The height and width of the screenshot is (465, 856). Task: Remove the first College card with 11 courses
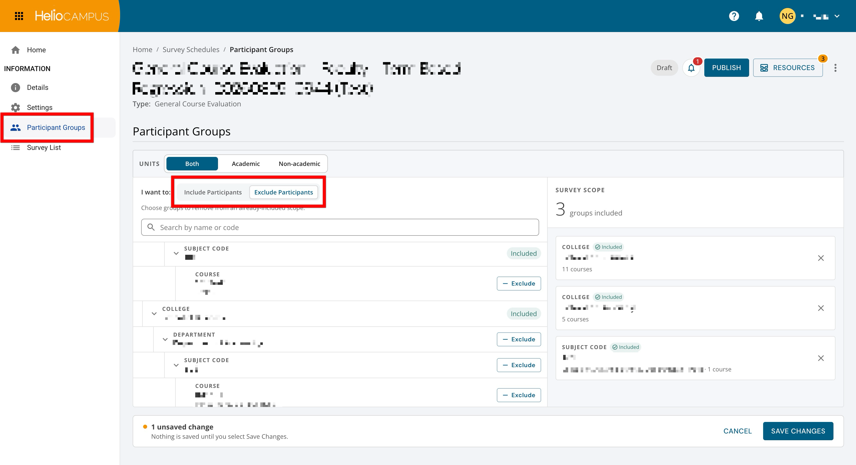[x=820, y=258]
